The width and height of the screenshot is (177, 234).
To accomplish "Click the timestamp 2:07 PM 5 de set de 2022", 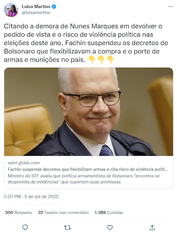I will [31, 197].
